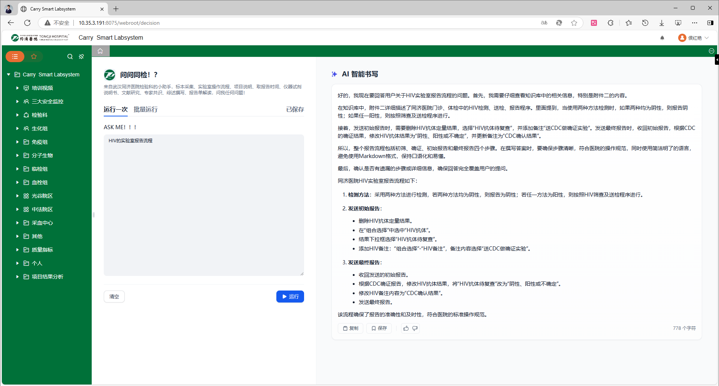Click the 不安全 security warning indicator
The width and height of the screenshot is (719, 386).
pos(57,23)
